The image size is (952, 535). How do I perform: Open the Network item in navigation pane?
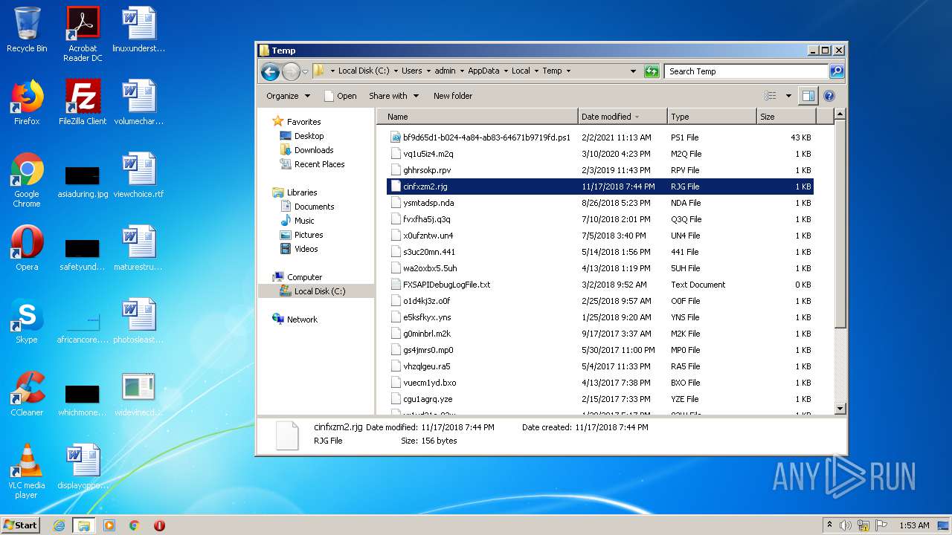click(x=302, y=320)
